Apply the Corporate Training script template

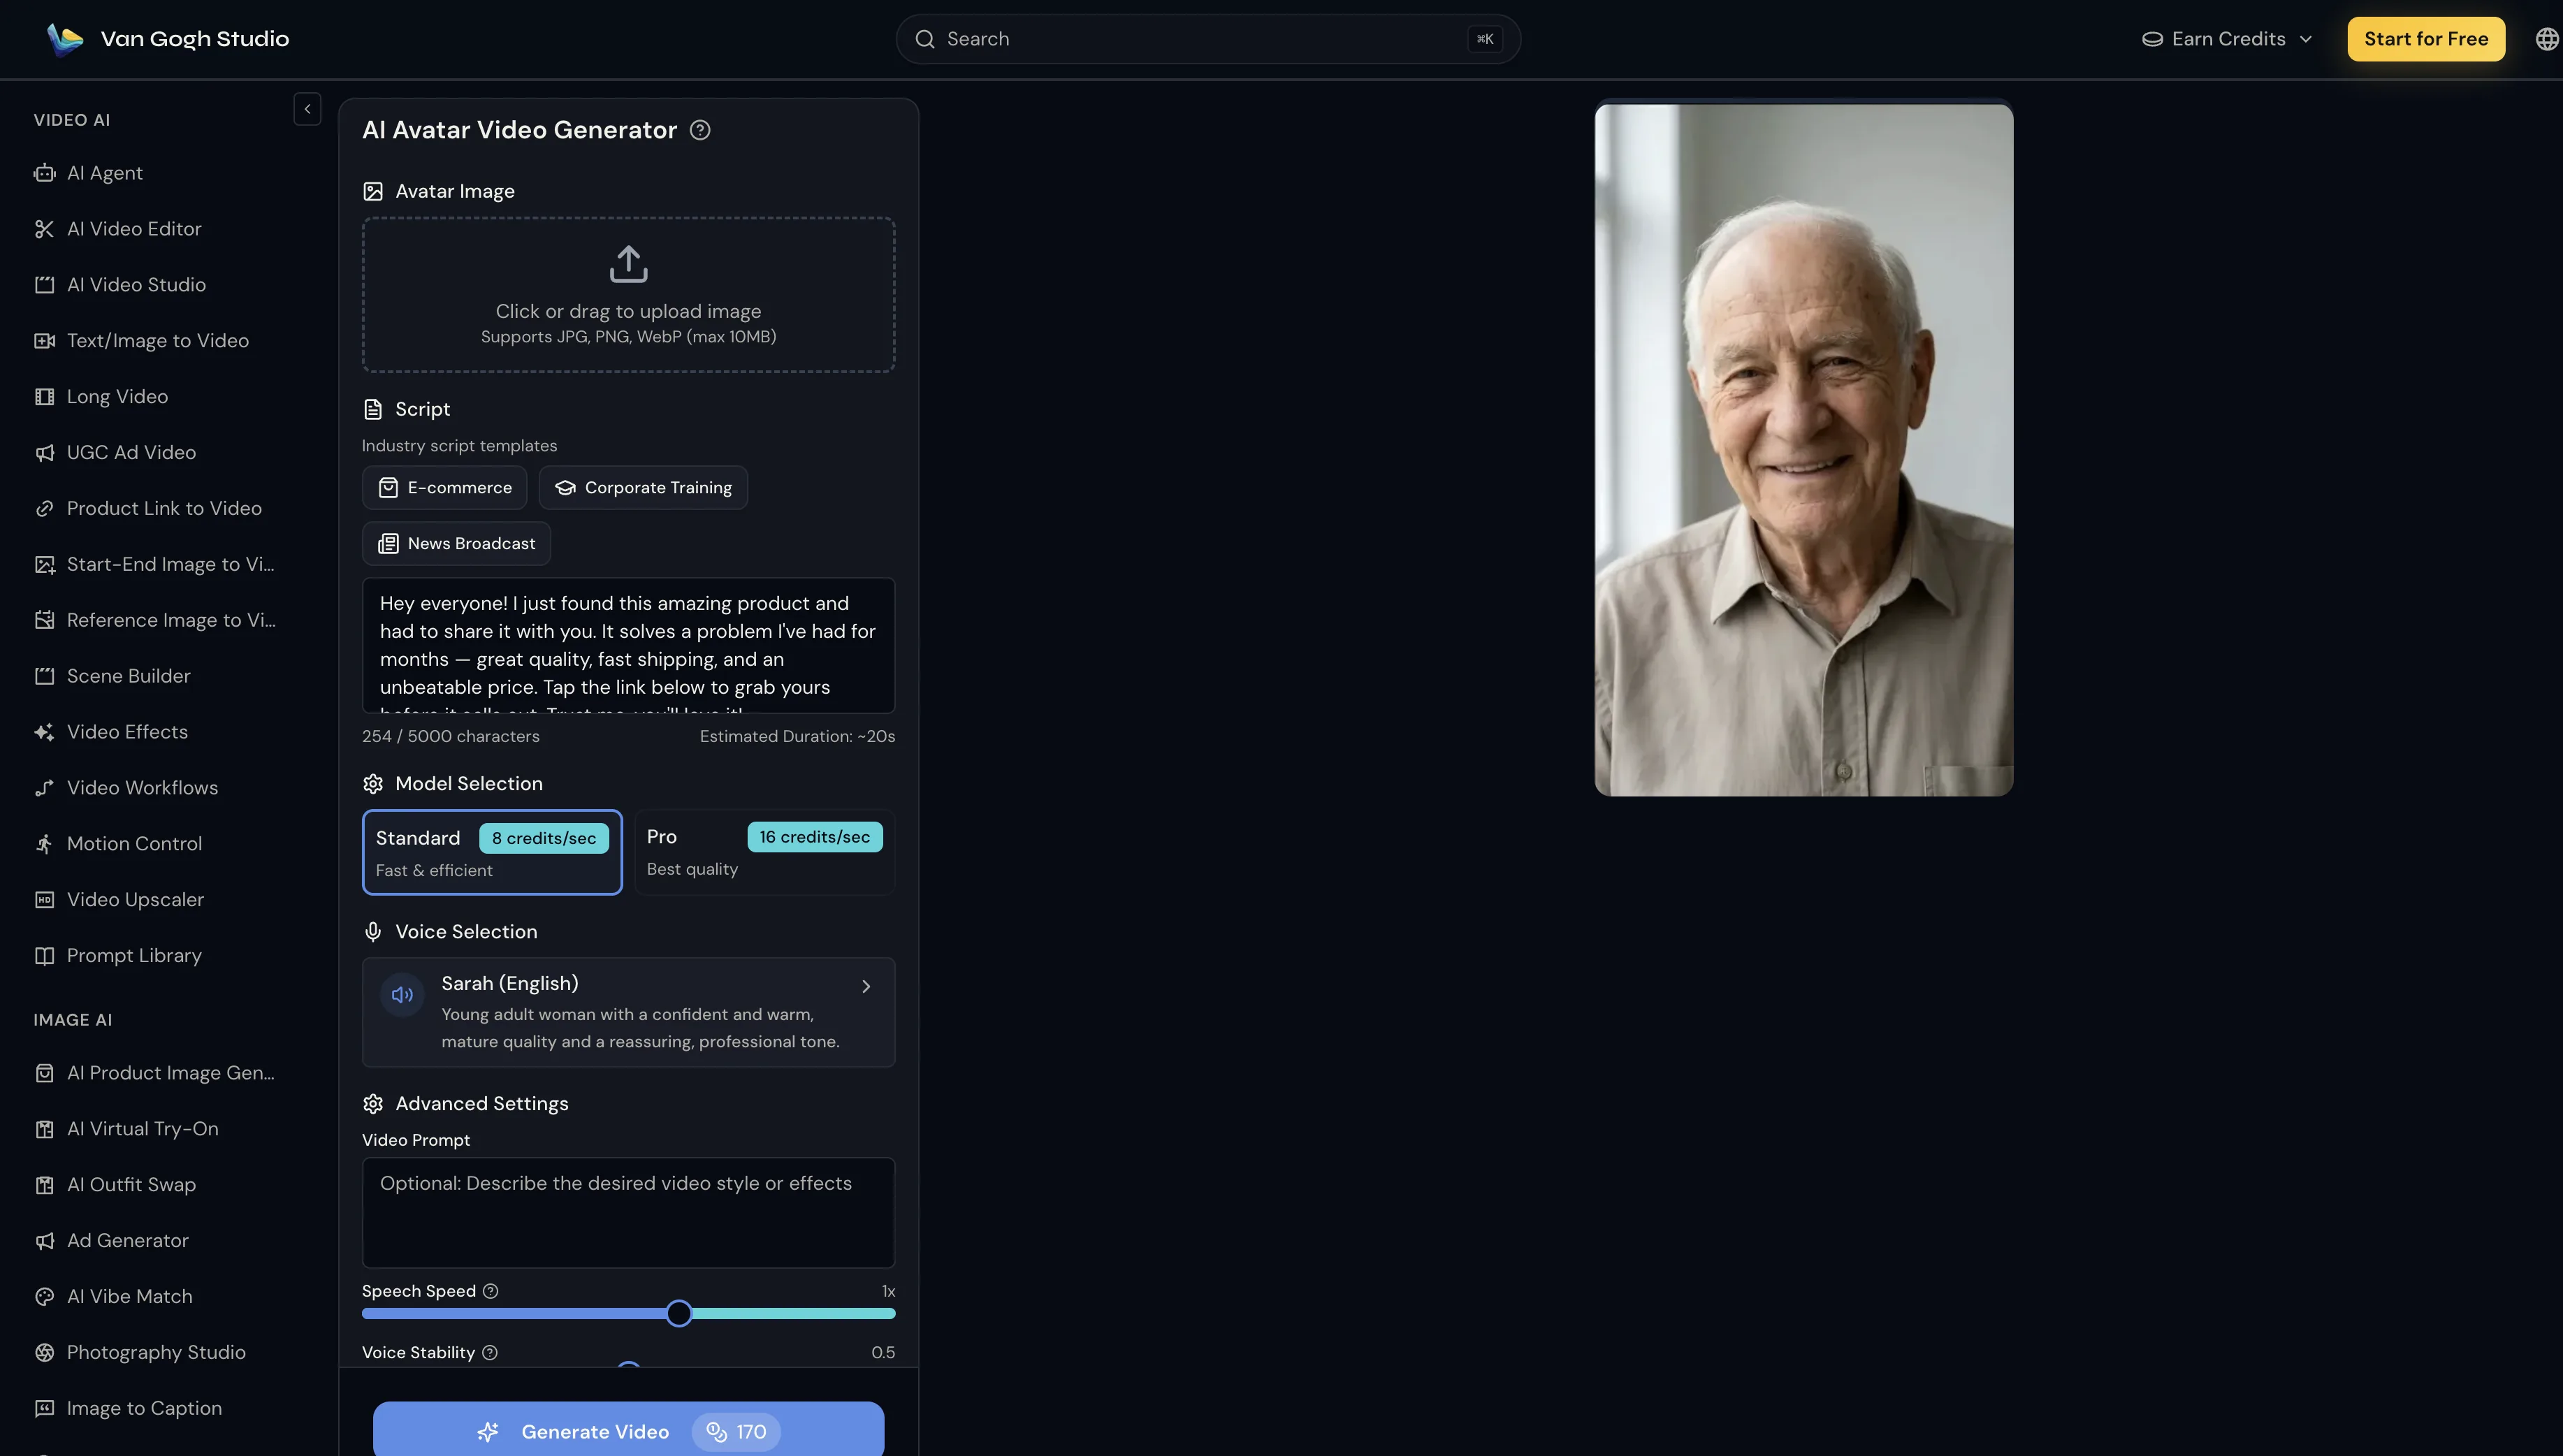coord(643,488)
